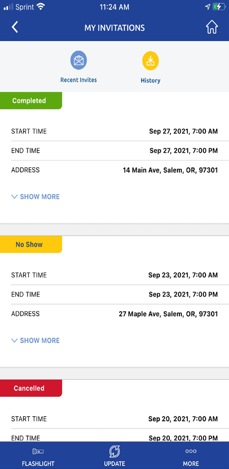Viewport: 229px width, 469px height.
Task: Tap the Update refresh icon
Action: tap(114, 451)
